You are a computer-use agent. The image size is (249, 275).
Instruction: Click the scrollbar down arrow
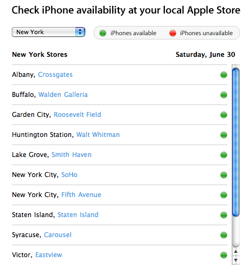235,260
